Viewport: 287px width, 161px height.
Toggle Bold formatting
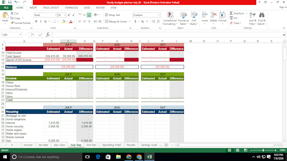[x=36, y=21]
